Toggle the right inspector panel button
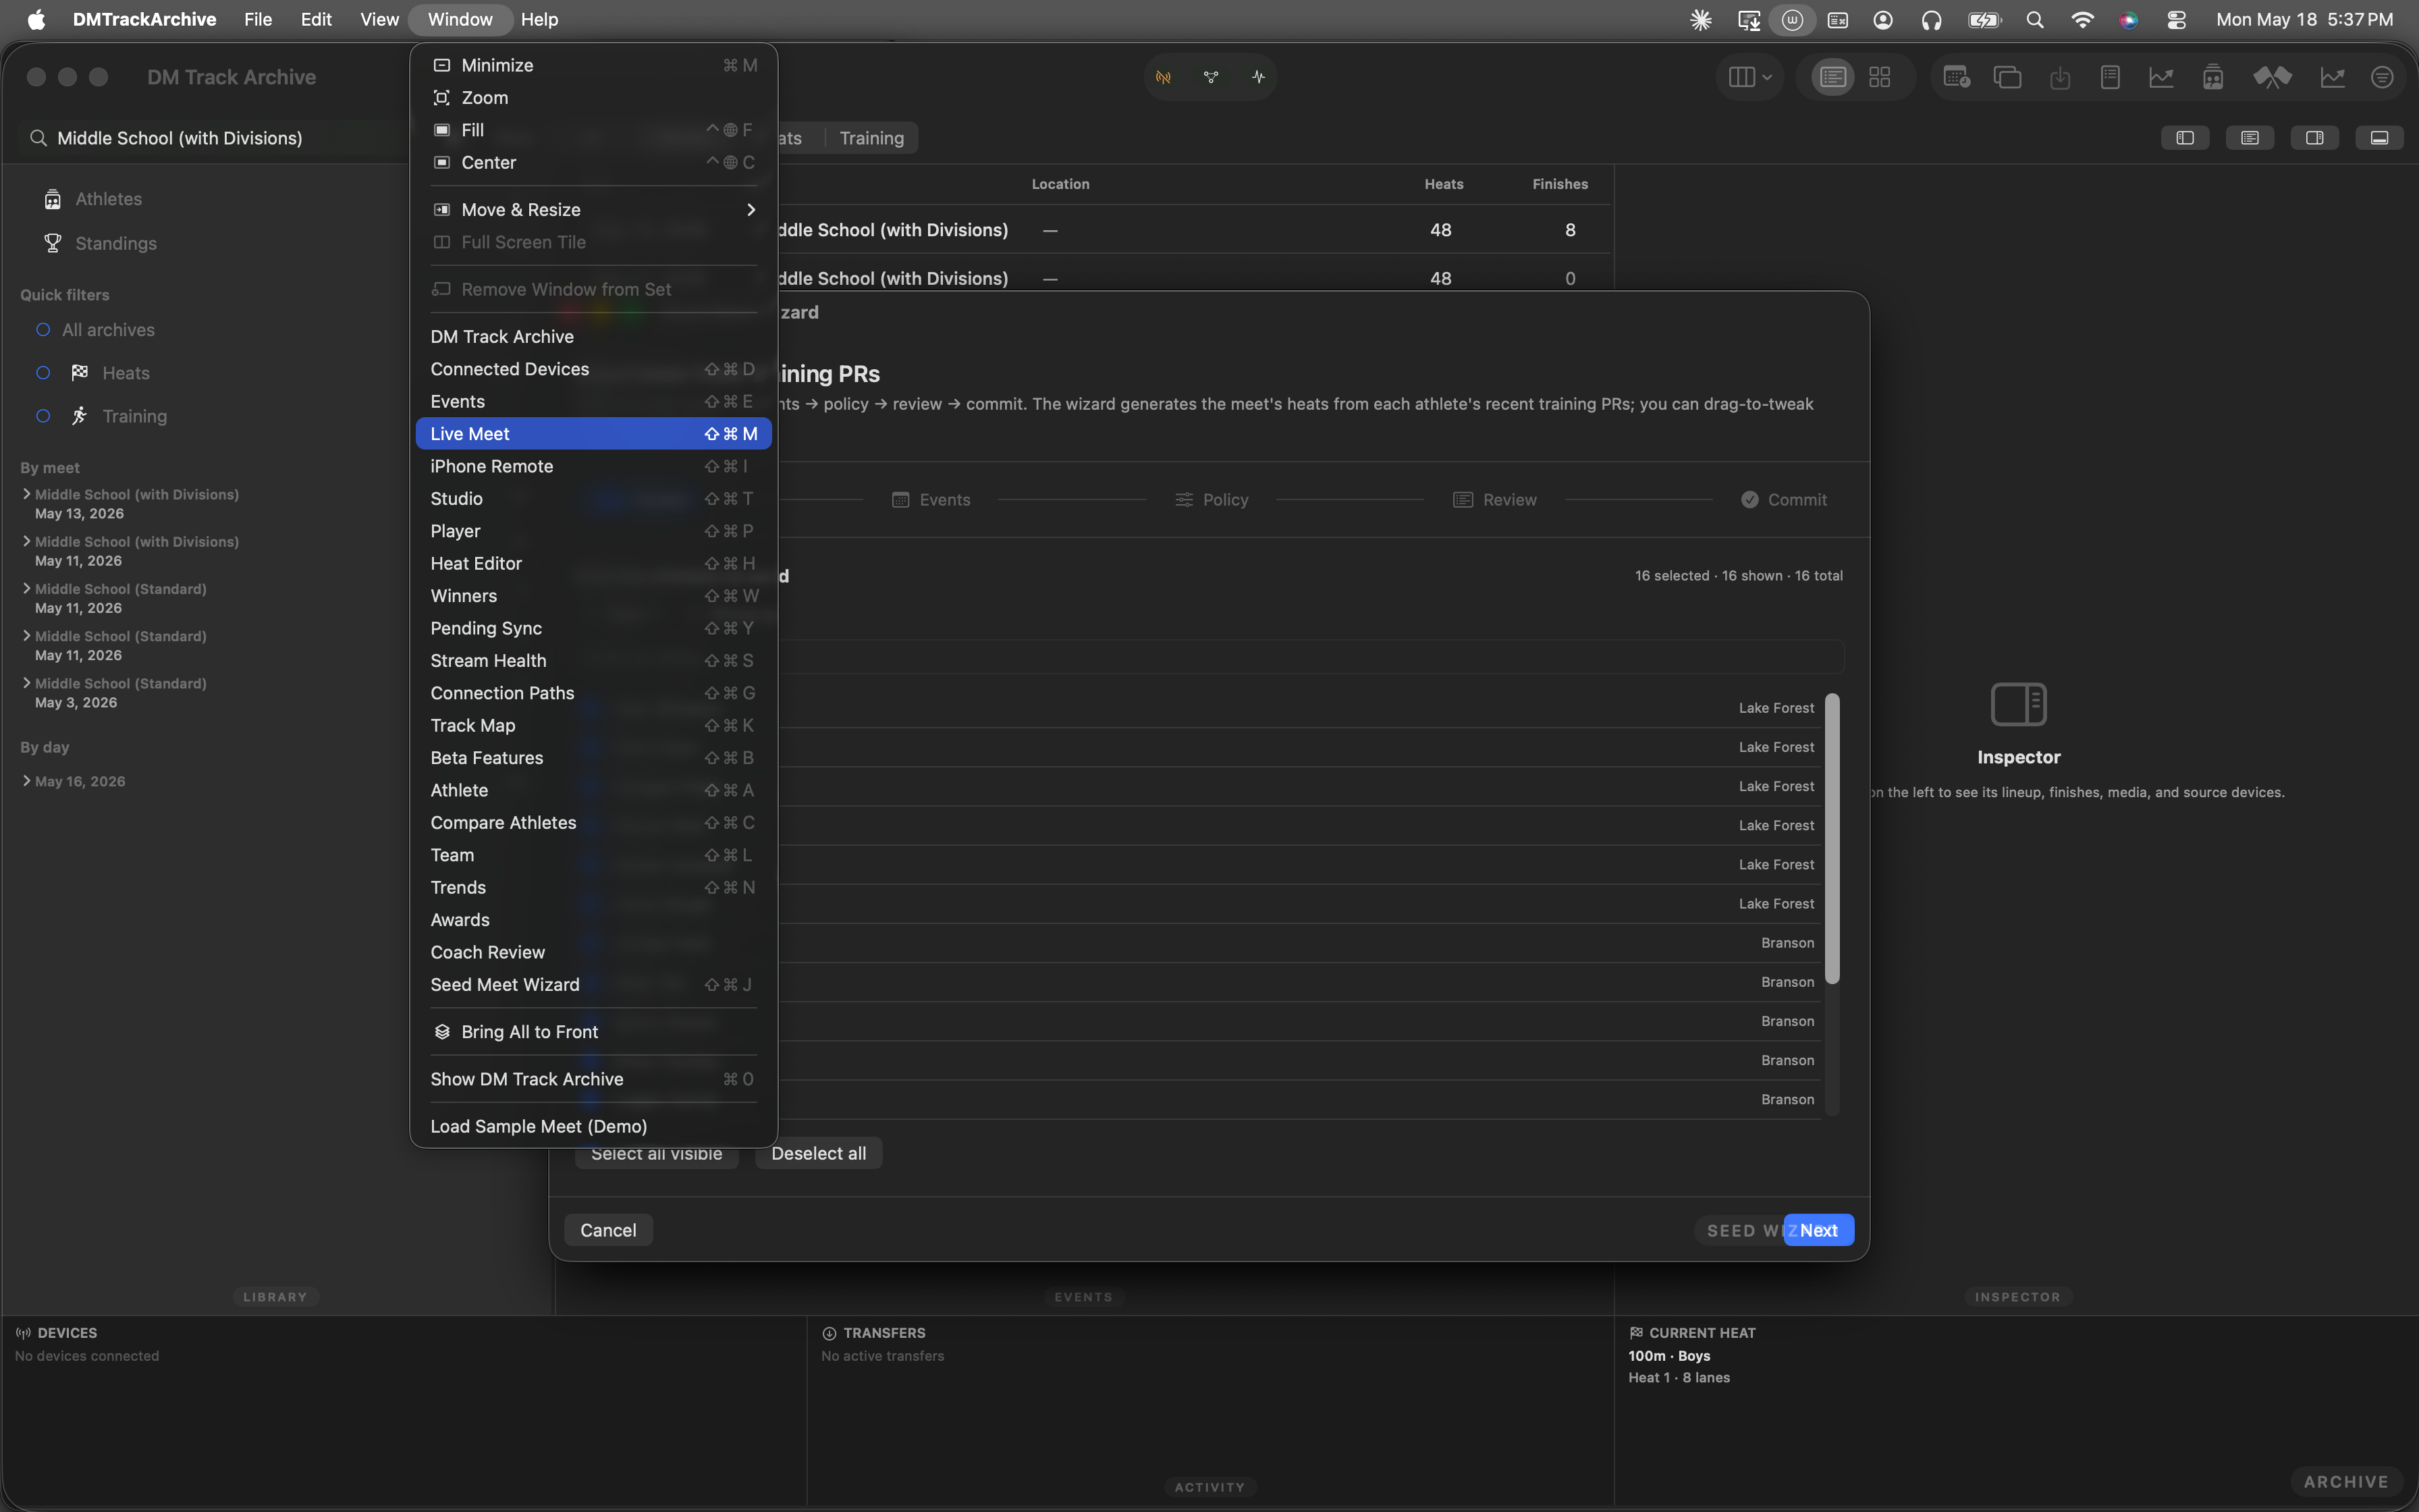The height and width of the screenshot is (1512, 2419). pyautogui.click(x=2315, y=138)
